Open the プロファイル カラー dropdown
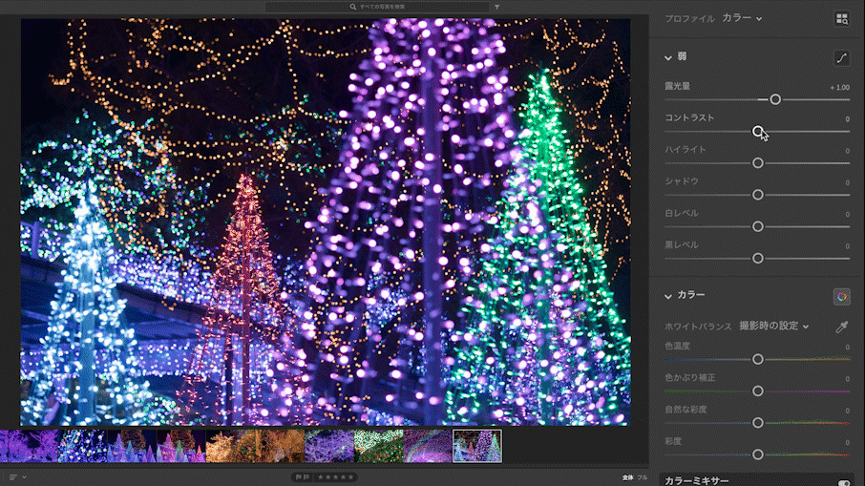This screenshot has width=865, height=486. [x=742, y=18]
